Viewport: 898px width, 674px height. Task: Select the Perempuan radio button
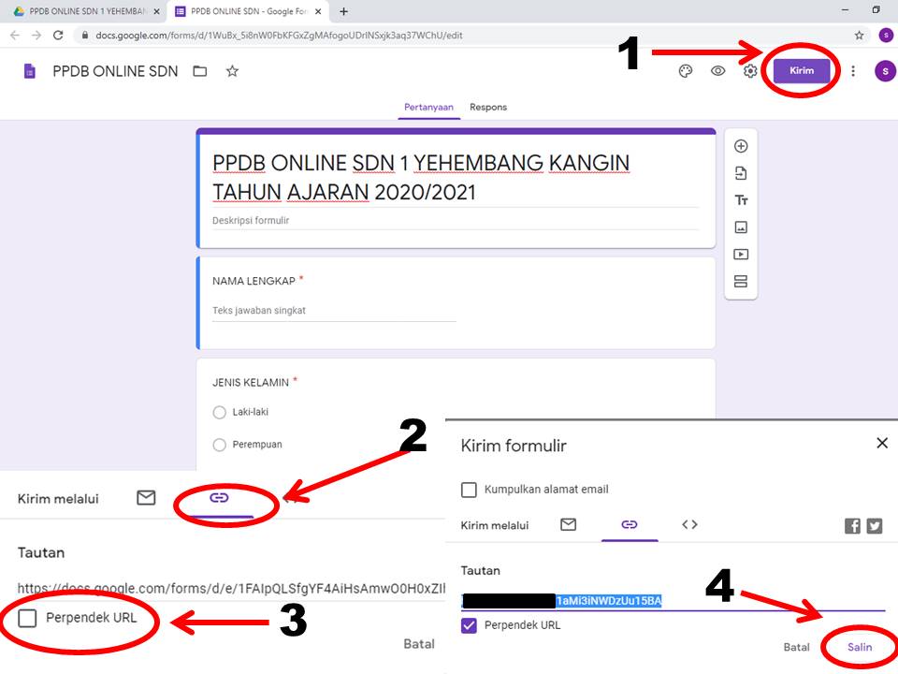pos(219,445)
